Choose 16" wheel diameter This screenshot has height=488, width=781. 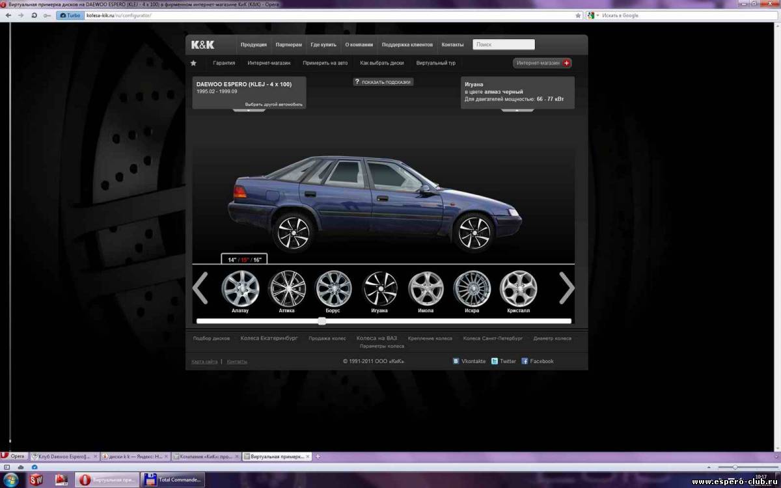click(x=257, y=260)
